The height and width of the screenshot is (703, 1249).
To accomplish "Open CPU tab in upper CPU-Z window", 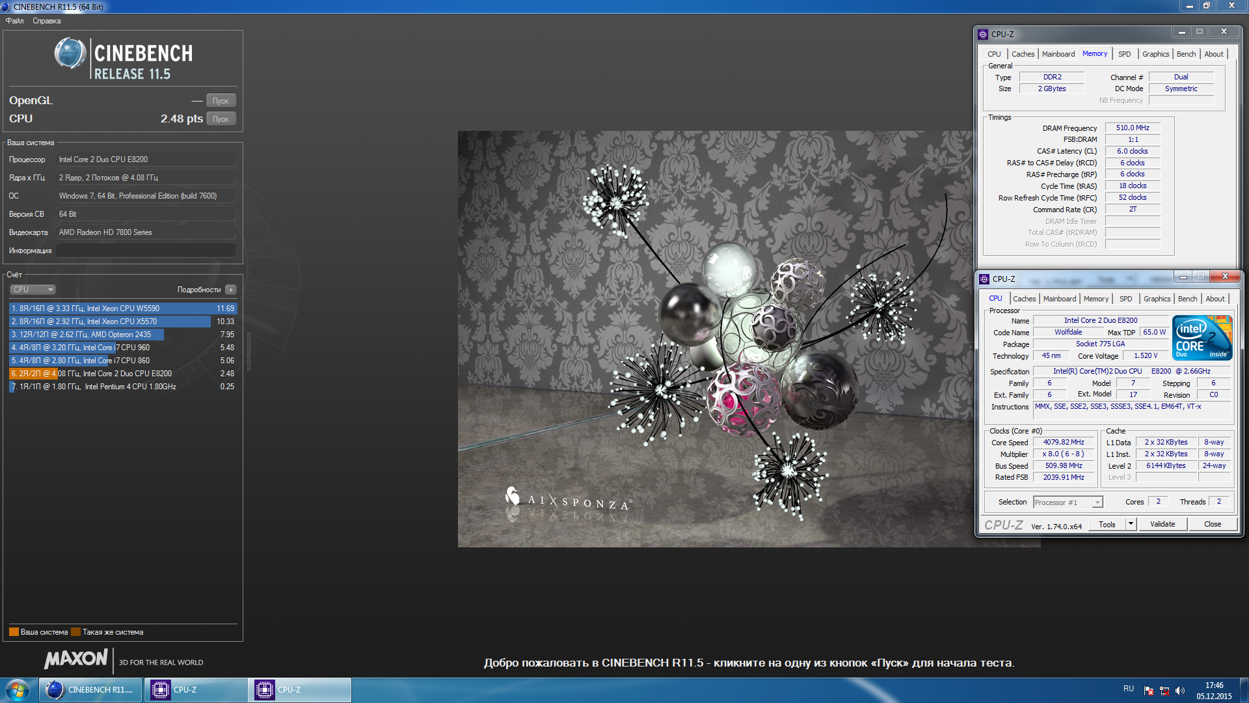I will [x=994, y=54].
